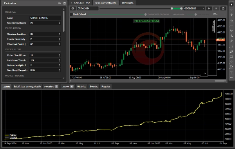Adjust the Max Body/Range stepper
The image size is (235, 149).
coord(60,70)
